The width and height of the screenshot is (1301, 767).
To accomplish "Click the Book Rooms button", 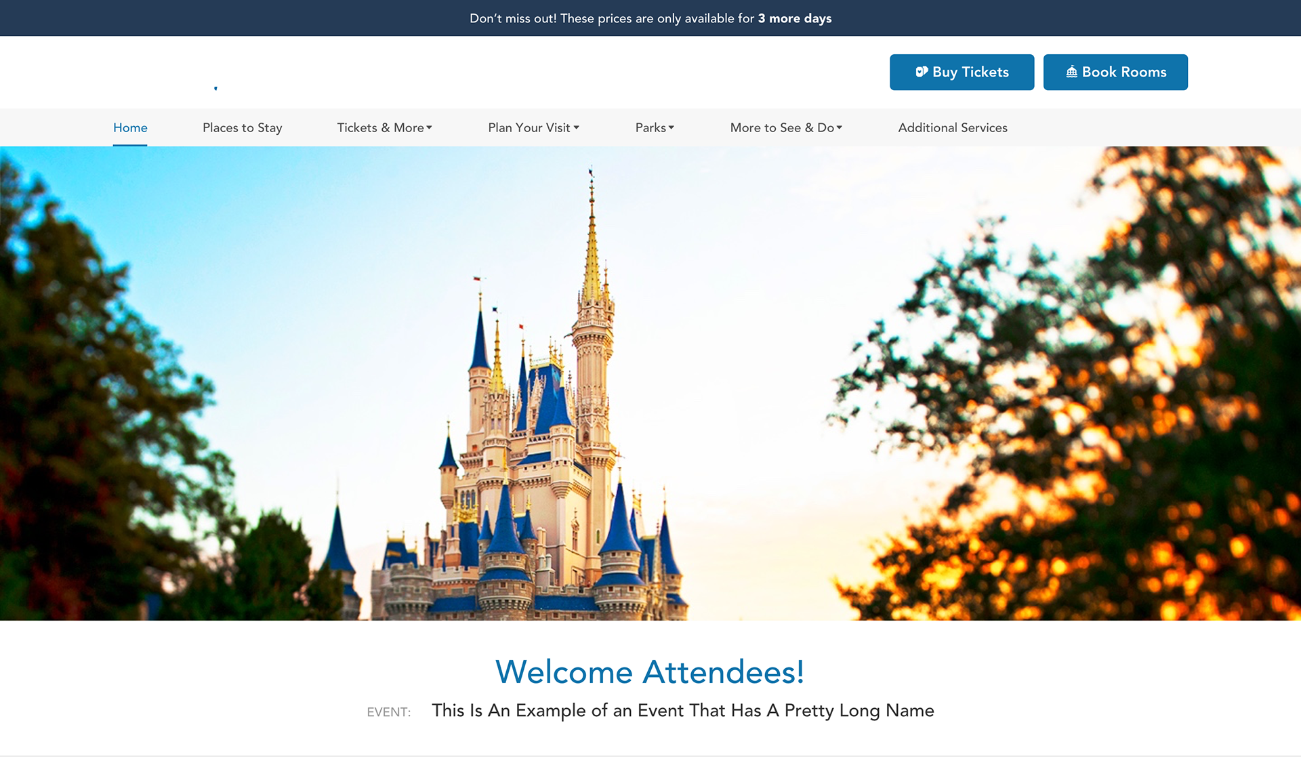I will tap(1115, 72).
